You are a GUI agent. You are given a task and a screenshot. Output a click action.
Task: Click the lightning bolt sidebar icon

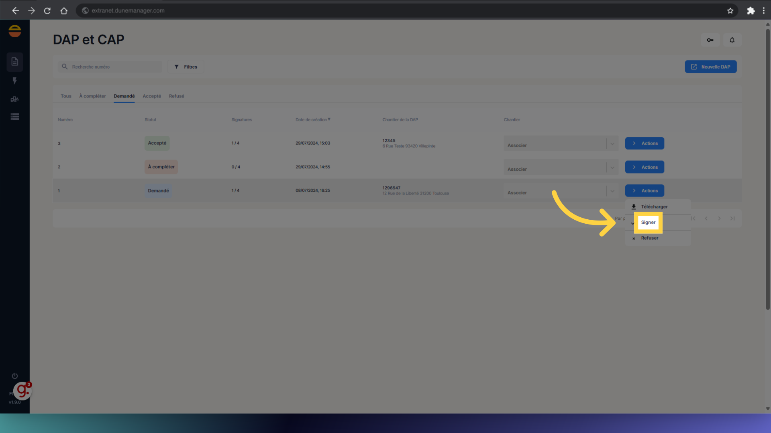click(15, 81)
